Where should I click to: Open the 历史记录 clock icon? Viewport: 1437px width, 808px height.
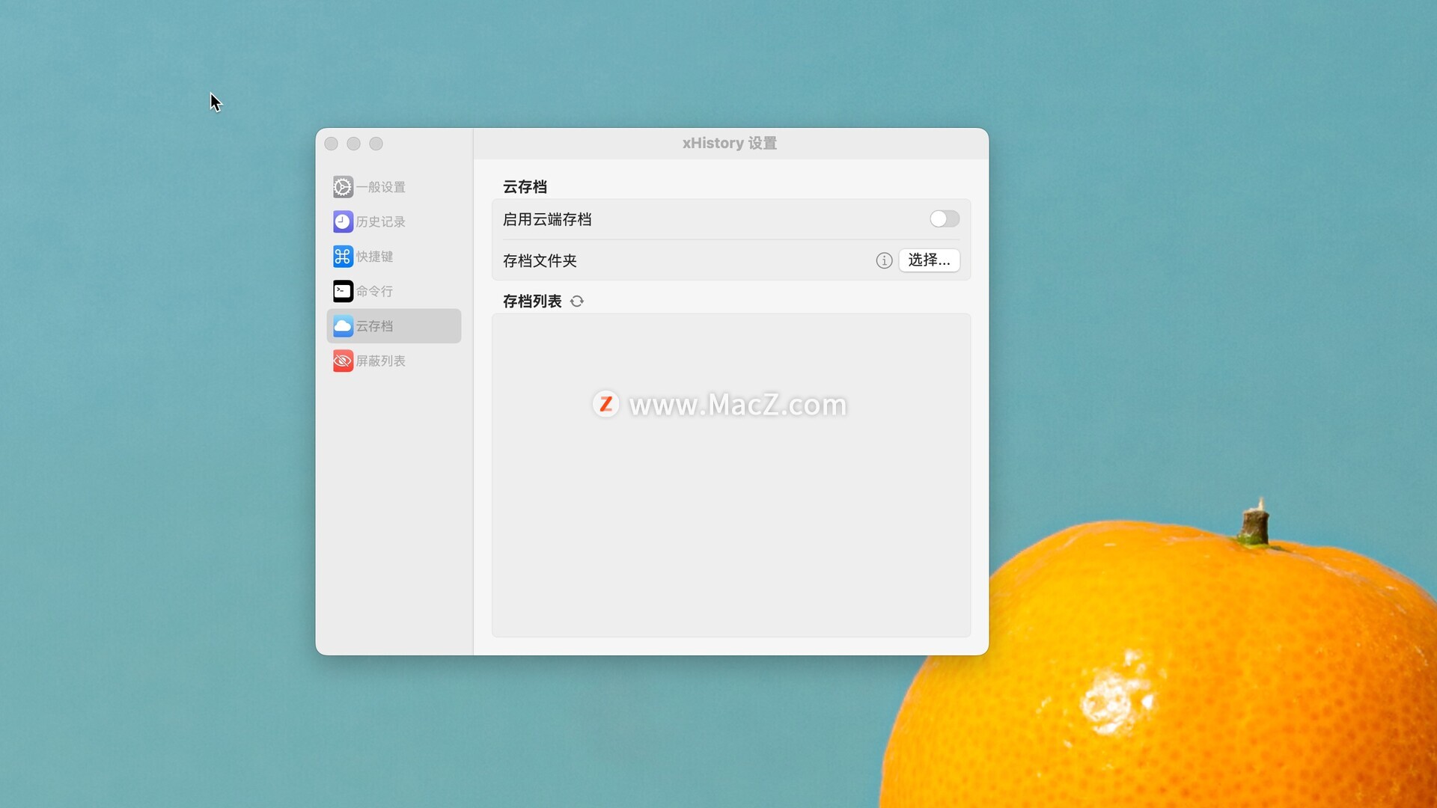[343, 221]
